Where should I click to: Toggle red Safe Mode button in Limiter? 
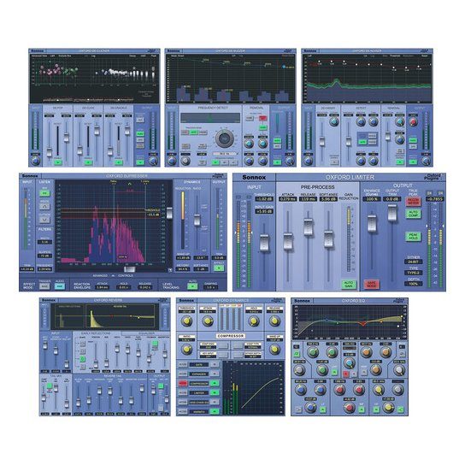(x=371, y=284)
